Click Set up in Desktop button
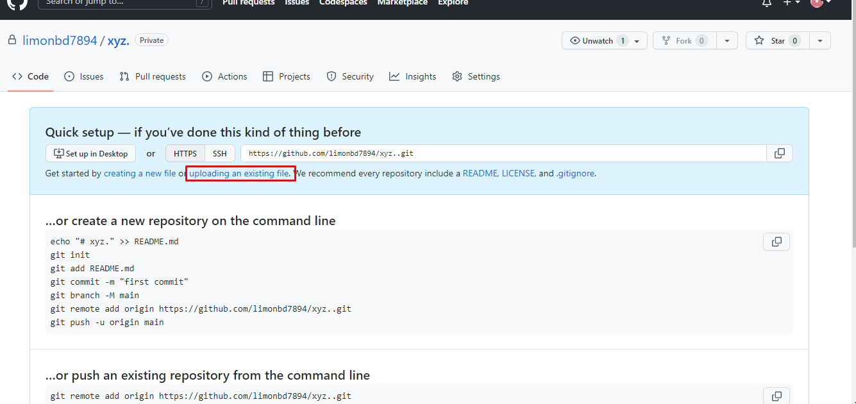Viewport: 856px width, 404px height. pyautogui.click(x=91, y=153)
